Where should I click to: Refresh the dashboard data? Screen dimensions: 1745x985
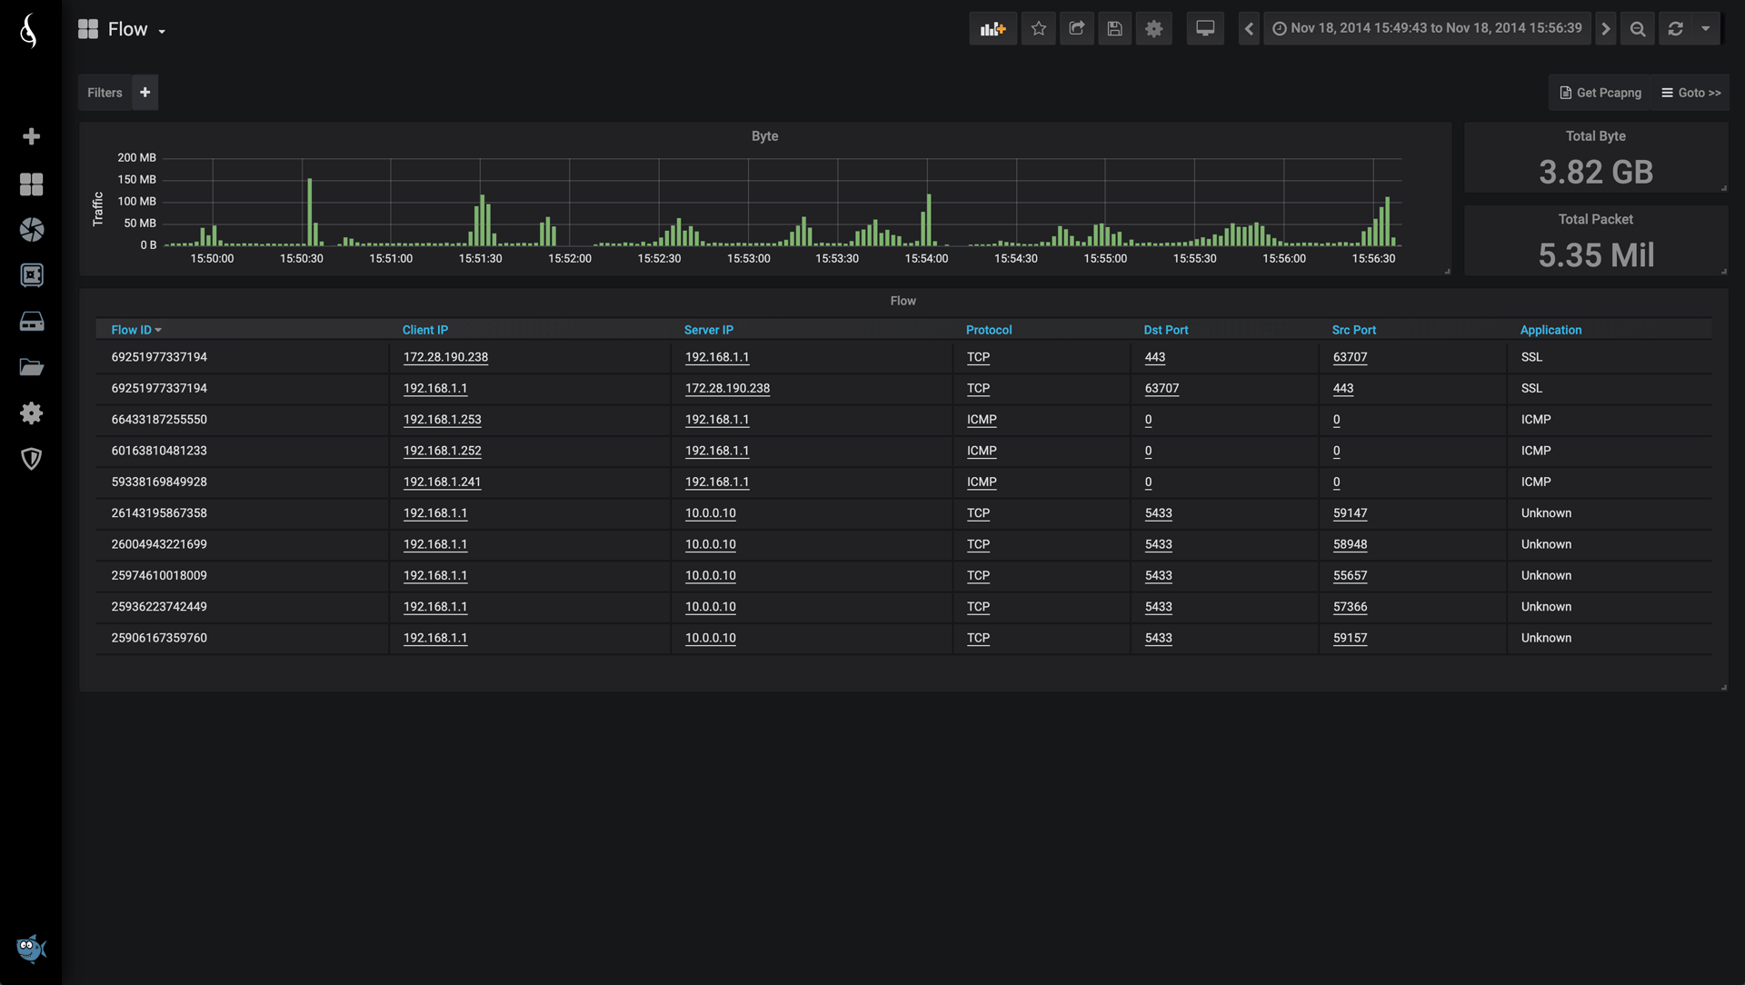[1676, 29]
